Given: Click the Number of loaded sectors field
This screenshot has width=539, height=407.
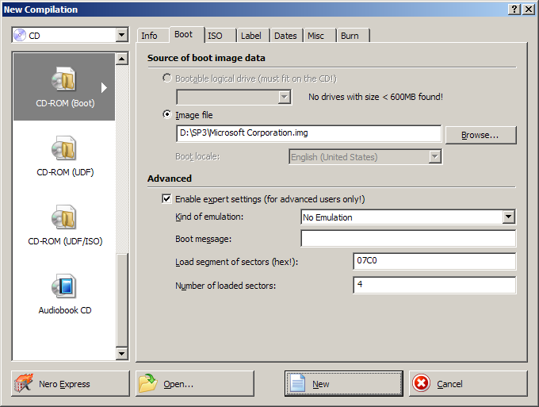Looking at the screenshot, I should click(x=434, y=285).
